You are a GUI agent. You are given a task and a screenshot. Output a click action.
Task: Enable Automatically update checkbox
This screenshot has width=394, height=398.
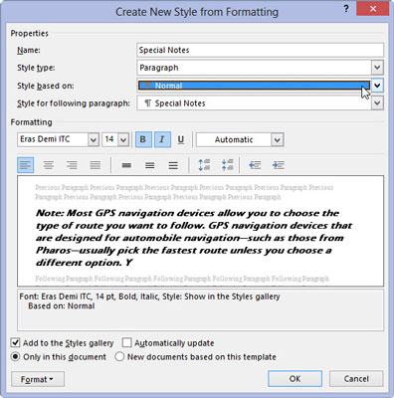click(x=126, y=342)
